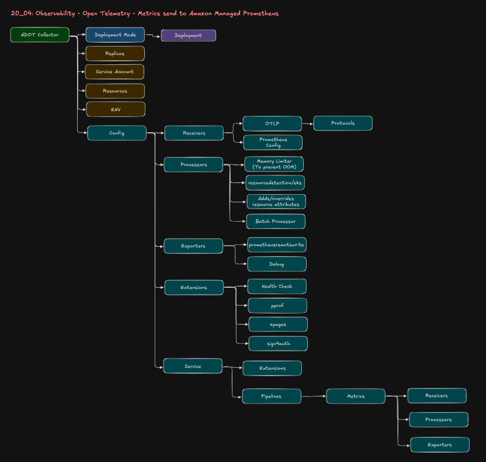Screen dimensions: 486x462
Task: Click the Protocols node
Action: (342, 123)
